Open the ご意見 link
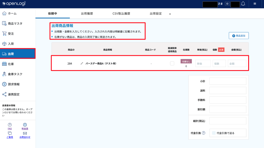Viewport: 264px width, 148px height. click(10, 137)
